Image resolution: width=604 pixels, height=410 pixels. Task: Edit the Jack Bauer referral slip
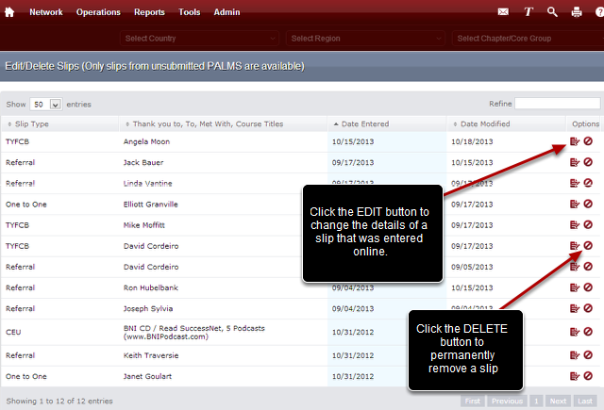574,162
